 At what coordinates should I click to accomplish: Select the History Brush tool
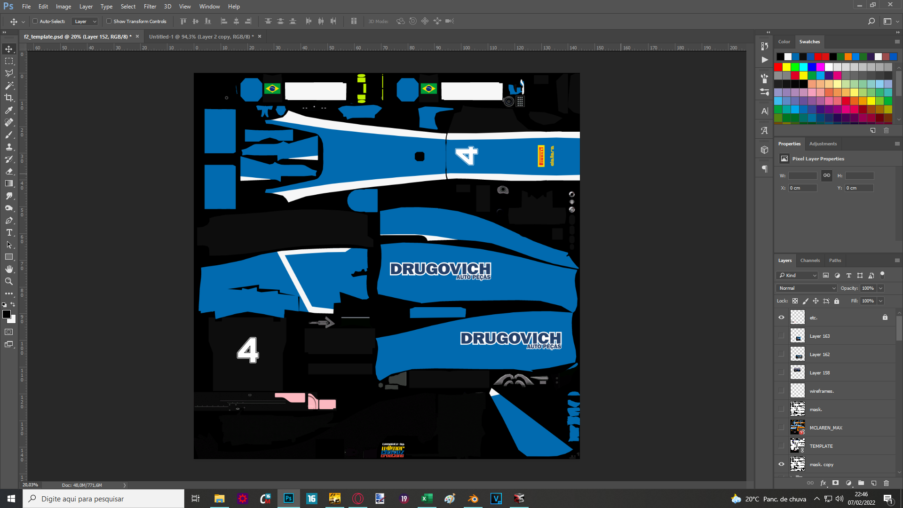coord(9,159)
